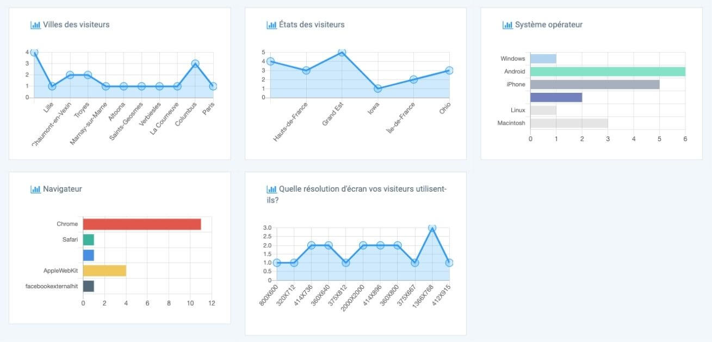The height and width of the screenshot is (342, 712).
Task: Click the Paris data point in the cities chart
Action: 213,86
